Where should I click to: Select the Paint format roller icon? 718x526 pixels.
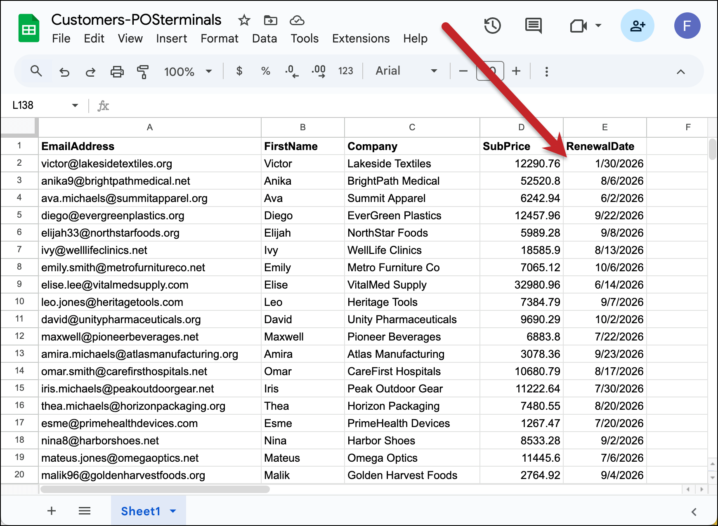tap(143, 72)
